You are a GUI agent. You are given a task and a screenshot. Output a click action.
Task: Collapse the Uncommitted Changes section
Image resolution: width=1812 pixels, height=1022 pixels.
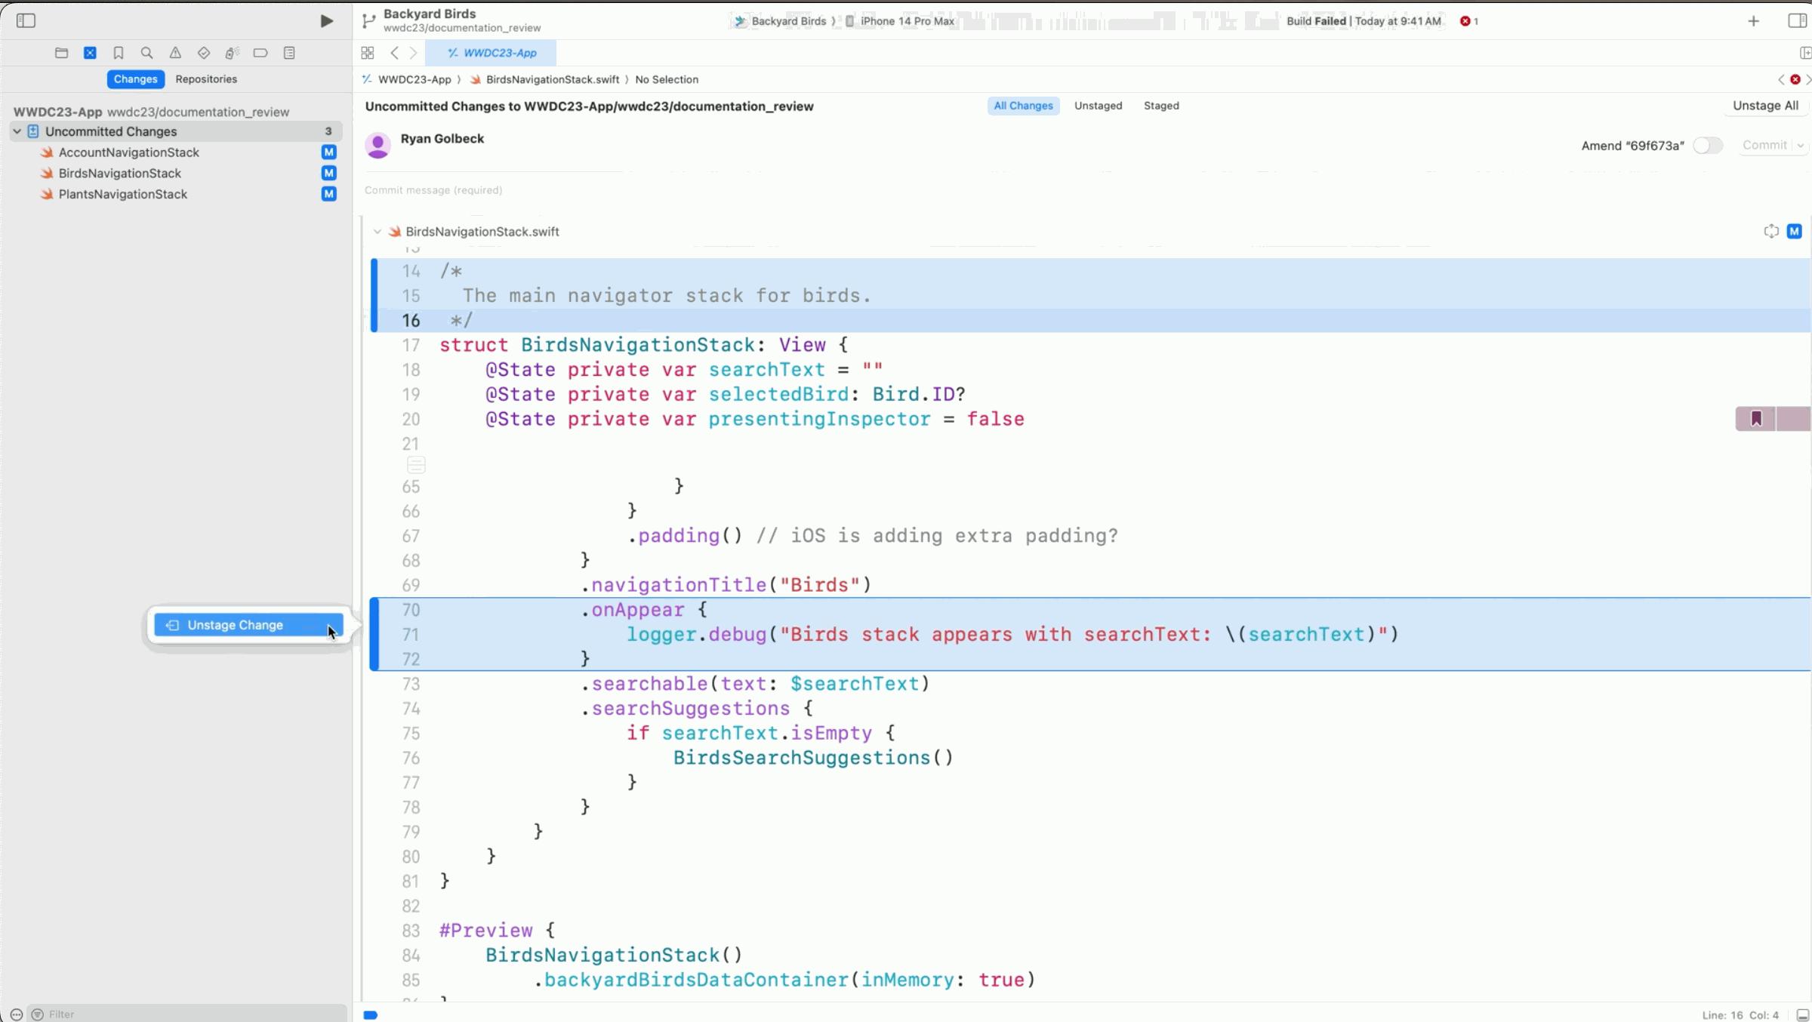pyautogui.click(x=17, y=131)
